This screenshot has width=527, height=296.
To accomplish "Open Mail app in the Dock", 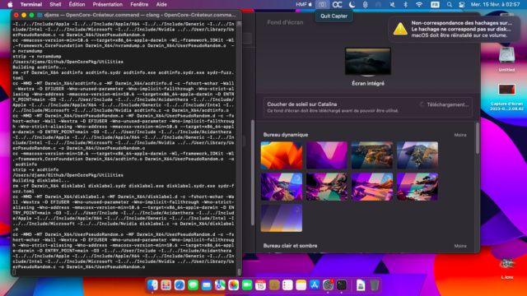I will click(x=207, y=285).
